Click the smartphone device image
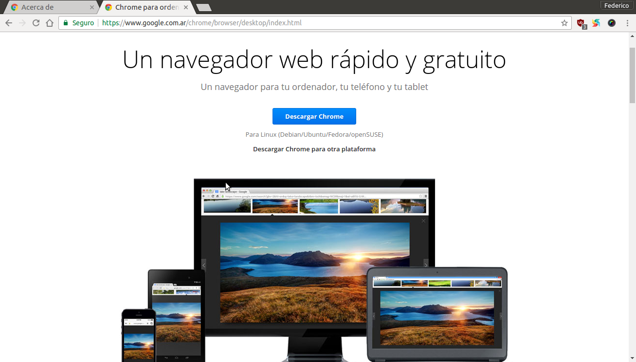This screenshot has width=636, height=362. pos(139,336)
